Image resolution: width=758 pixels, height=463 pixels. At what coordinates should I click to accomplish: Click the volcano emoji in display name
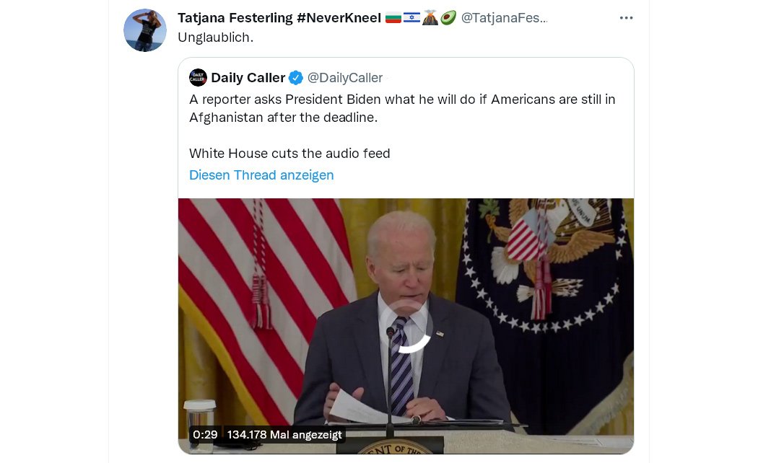click(x=430, y=18)
